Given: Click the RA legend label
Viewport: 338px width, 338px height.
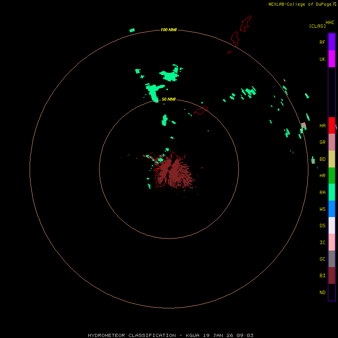Looking at the screenshot, I should tap(322, 193).
